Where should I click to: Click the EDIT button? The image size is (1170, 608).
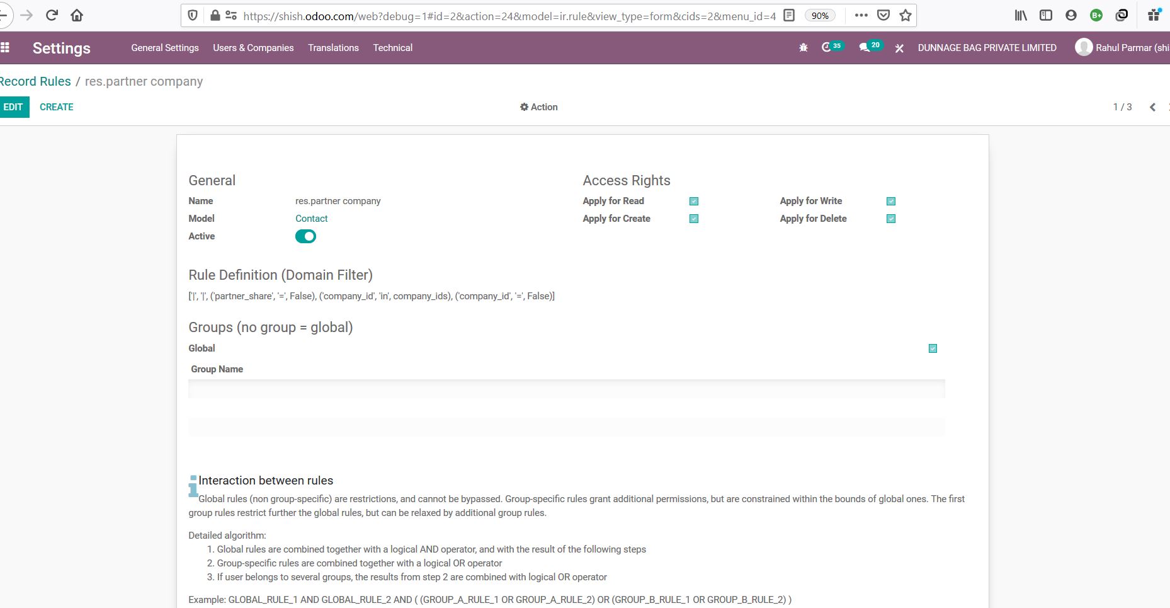tap(13, 107)
